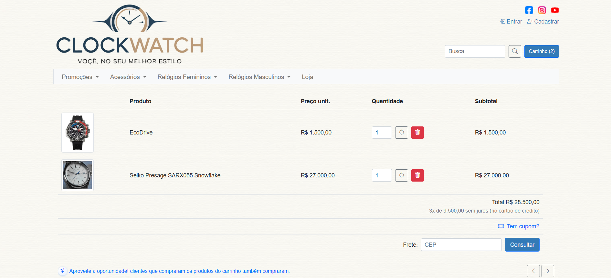Click the ClockWatch logo
The image size is (611, 278).
pyautogui.click(x=130, y=34)
